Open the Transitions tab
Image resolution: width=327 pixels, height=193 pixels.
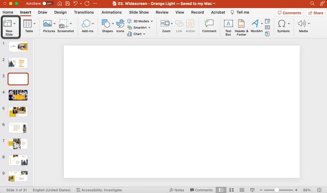(x=83, y=12)
